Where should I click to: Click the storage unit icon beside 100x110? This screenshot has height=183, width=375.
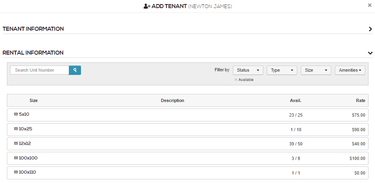click(x=16, y=172)
